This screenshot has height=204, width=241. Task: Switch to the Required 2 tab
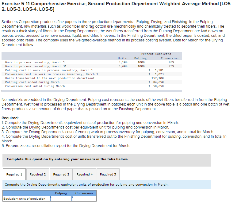tap(38, 174)
